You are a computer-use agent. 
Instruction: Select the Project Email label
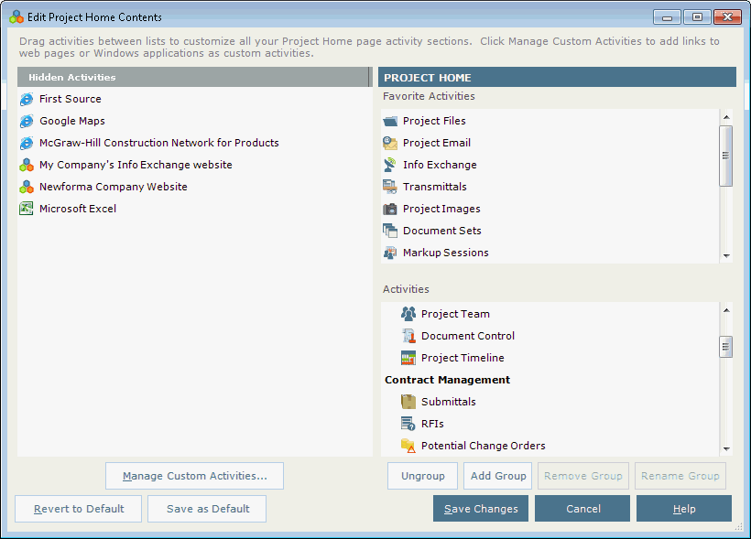pyautogui.click(x=437, y=143)
